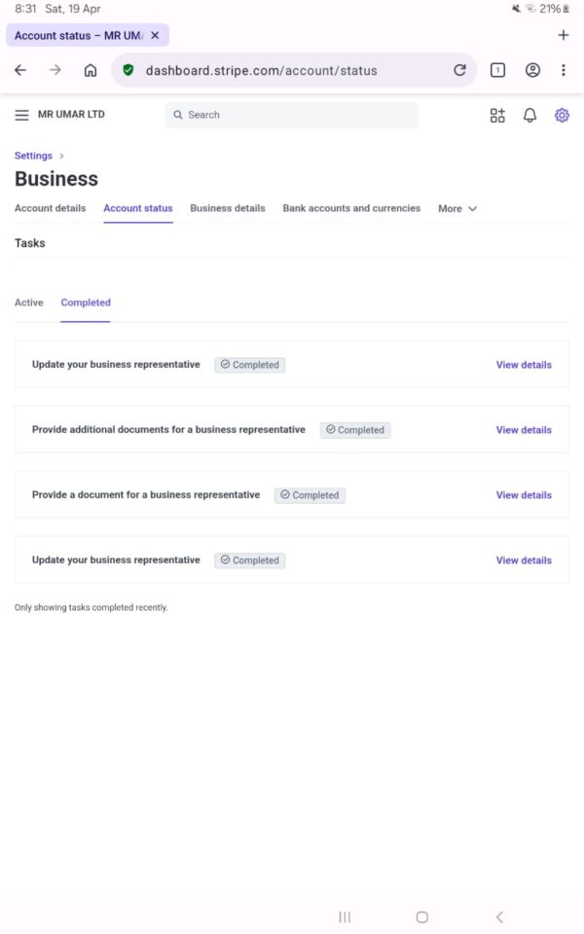
Task: Open a new browser tab
Action: [564, 35]
